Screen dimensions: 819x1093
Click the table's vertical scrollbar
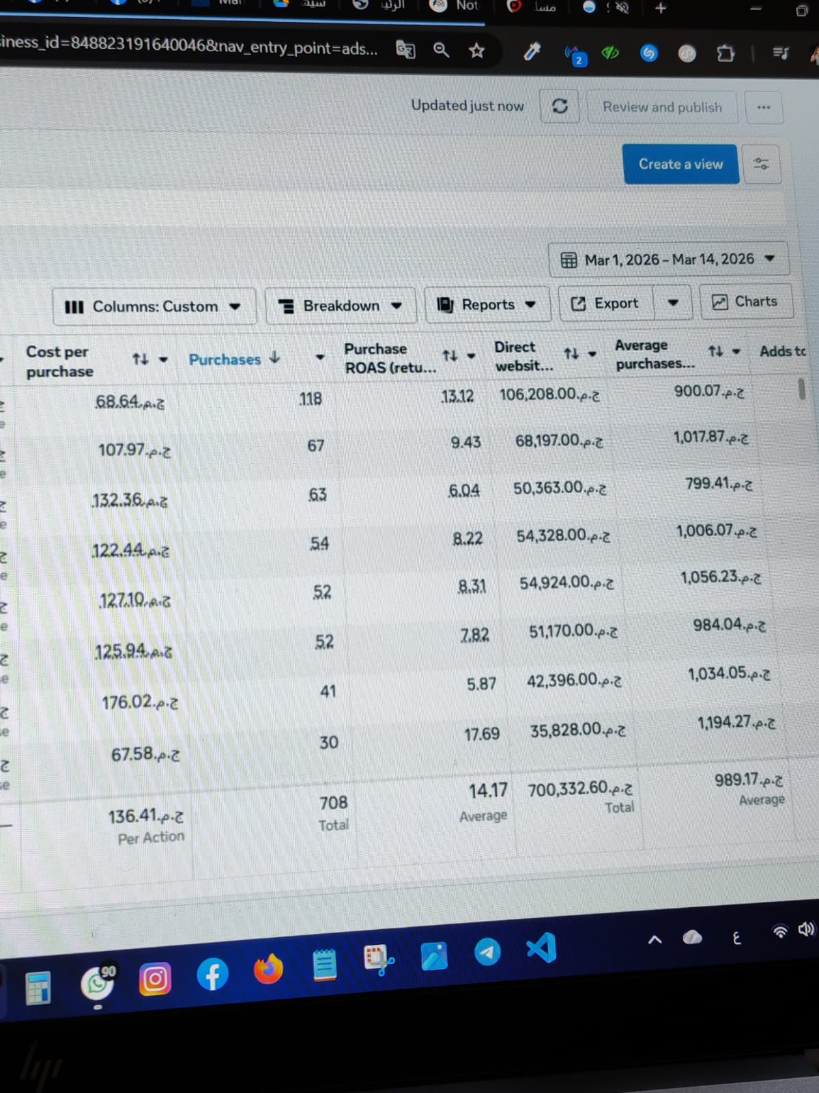click(802, 389)
